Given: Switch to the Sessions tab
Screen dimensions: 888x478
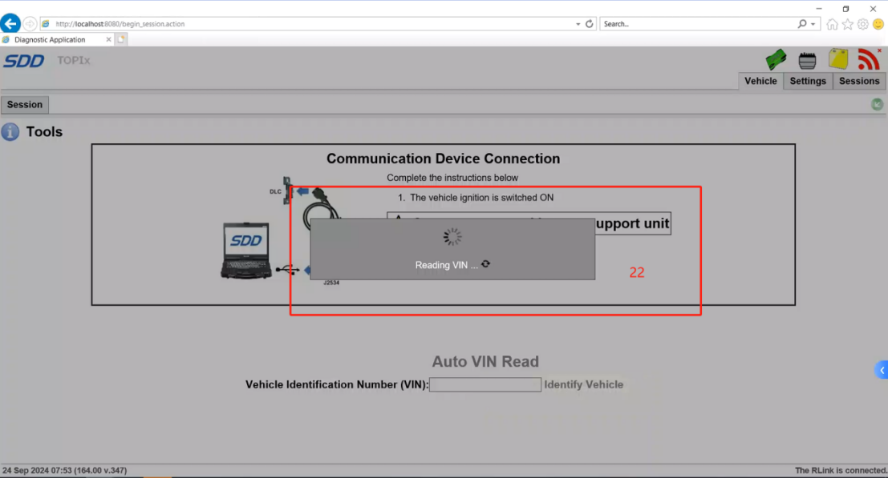Looking at the screenshot, I should [x=859, y=81].
